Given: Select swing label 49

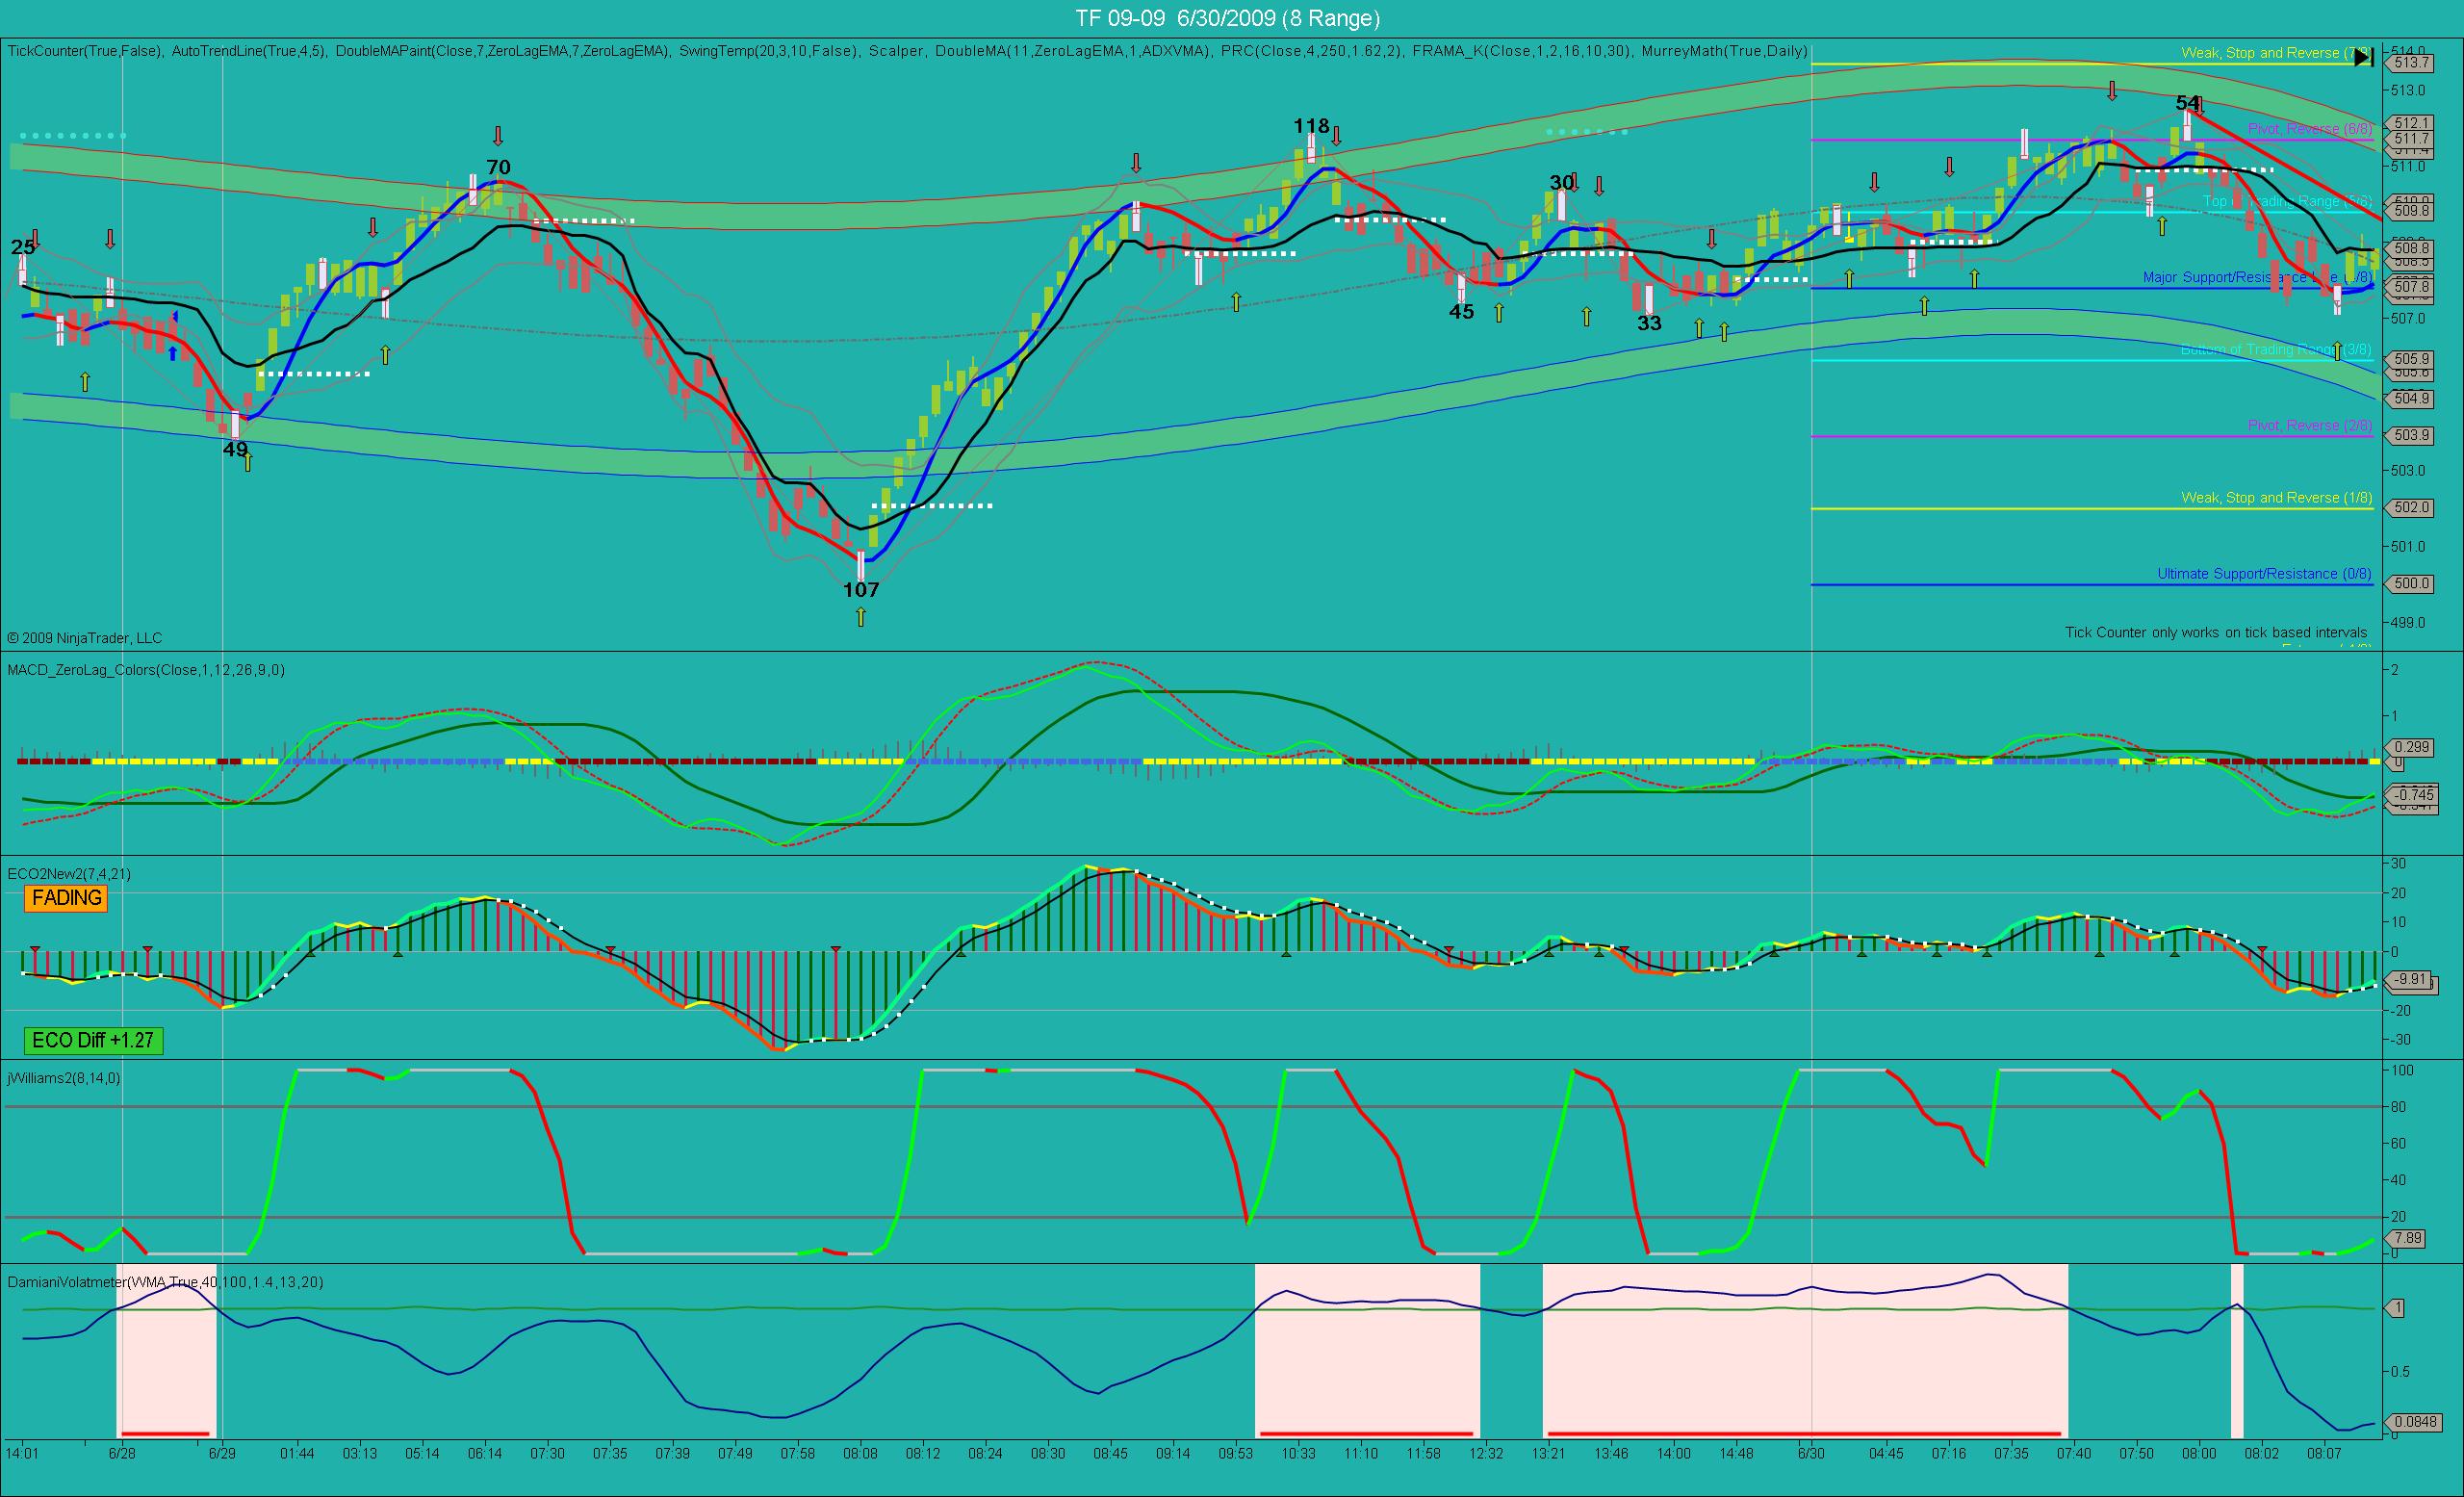Looking at the screenshot, I should pyautogui.click(x=235, y=450).
